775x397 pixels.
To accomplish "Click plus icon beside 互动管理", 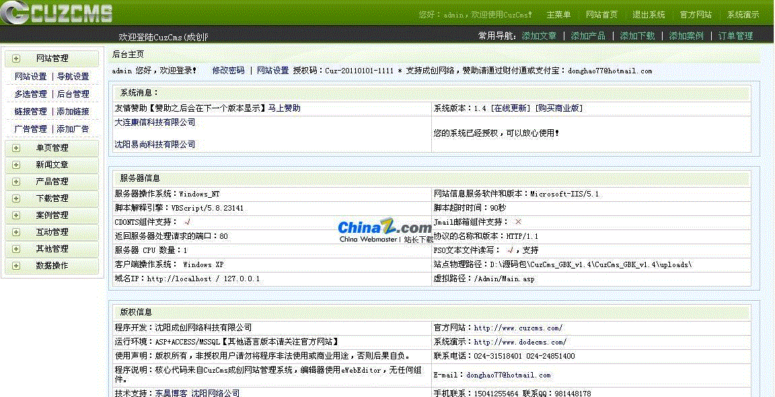I will click(16, 232).
